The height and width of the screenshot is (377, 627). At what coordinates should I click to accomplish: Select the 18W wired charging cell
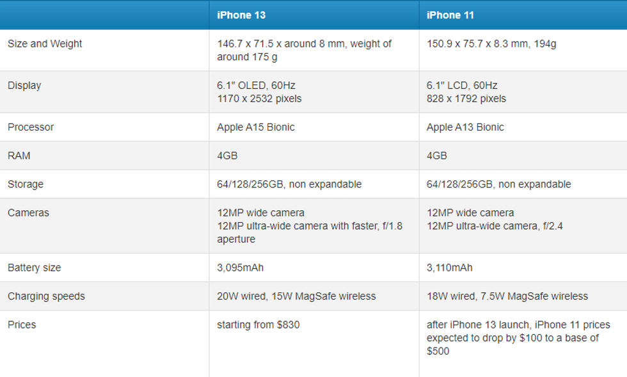click(x=507, y=296)
